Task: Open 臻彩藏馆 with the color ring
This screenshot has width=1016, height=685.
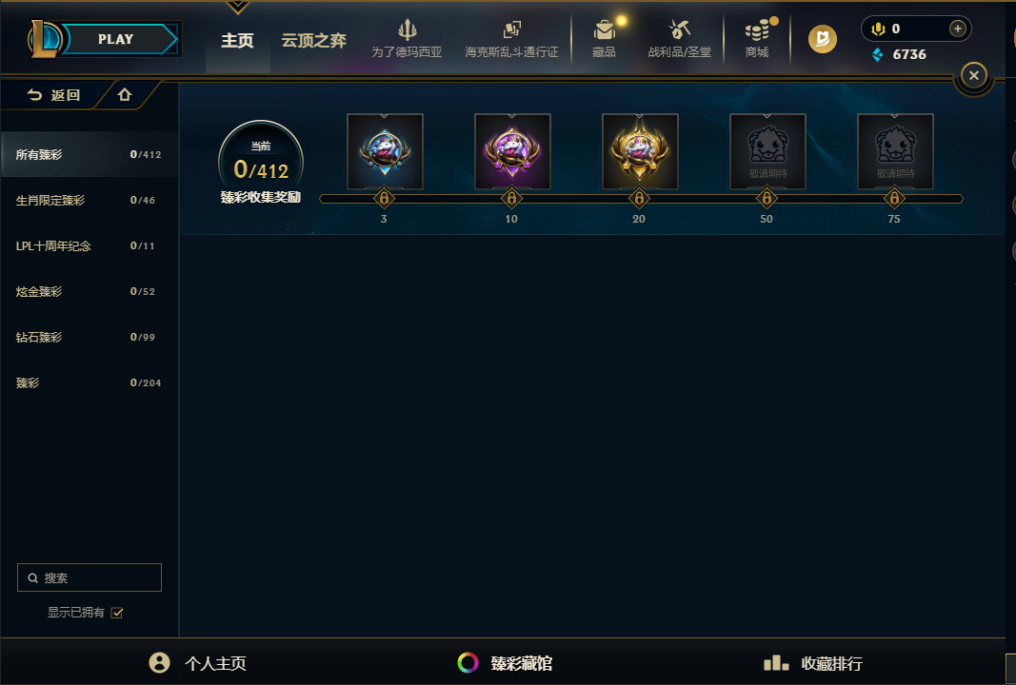Action: (505, 663)
